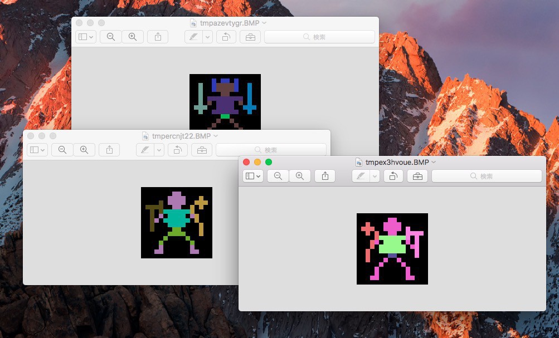This screenshot has height=338, width=559.
Task: Zoom in within the tmpercnjt22.BMP window
Action: 84,150
